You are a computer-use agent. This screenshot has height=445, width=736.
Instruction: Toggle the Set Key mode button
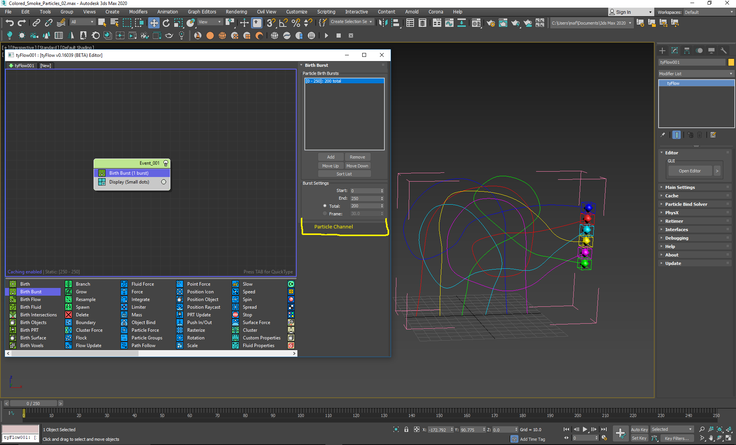click(639, 438)
